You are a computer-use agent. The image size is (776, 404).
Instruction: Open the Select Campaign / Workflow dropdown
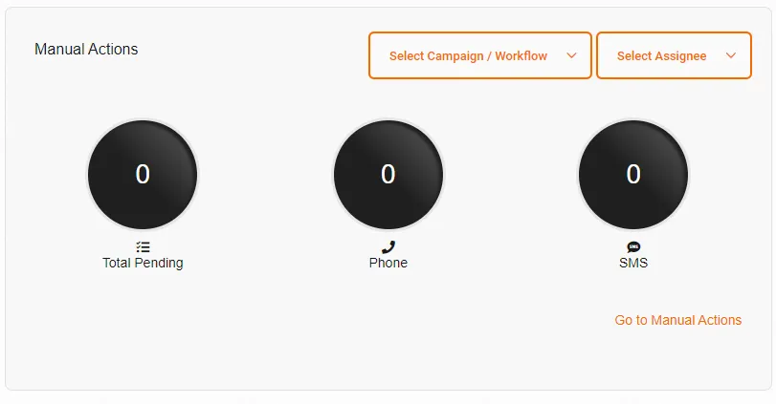[x=480, y=55]
